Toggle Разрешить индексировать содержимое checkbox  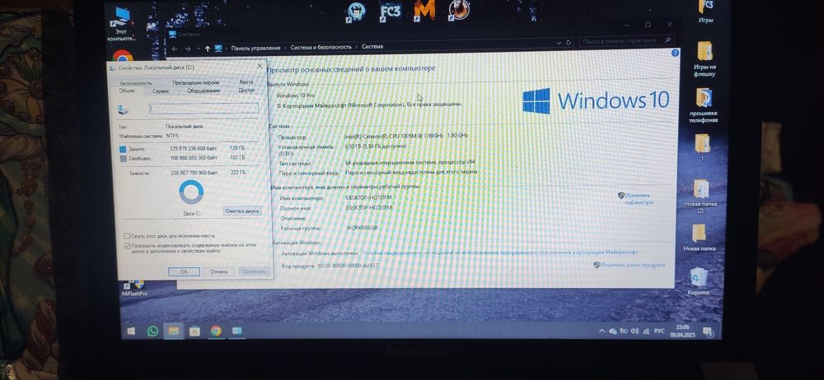pos(127,245)
